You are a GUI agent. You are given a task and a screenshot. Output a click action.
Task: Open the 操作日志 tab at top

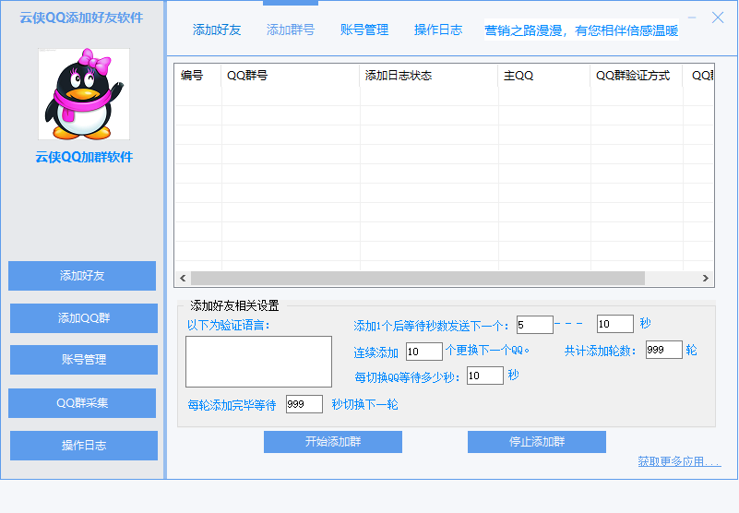(x=438, y=30)
